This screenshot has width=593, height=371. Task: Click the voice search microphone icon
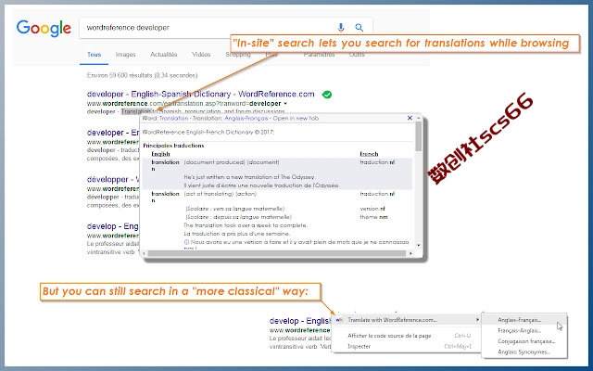[341, 27]
